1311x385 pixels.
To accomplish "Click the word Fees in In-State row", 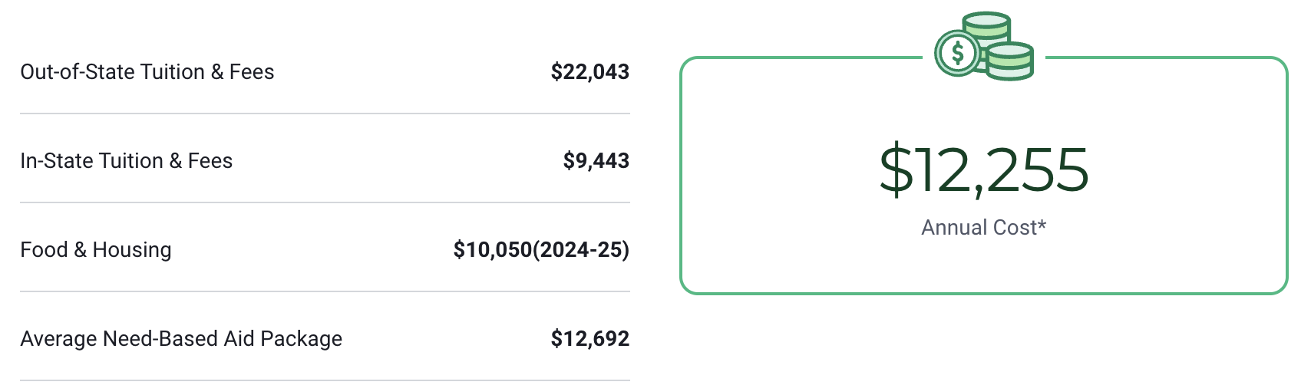I will (210, 161).
